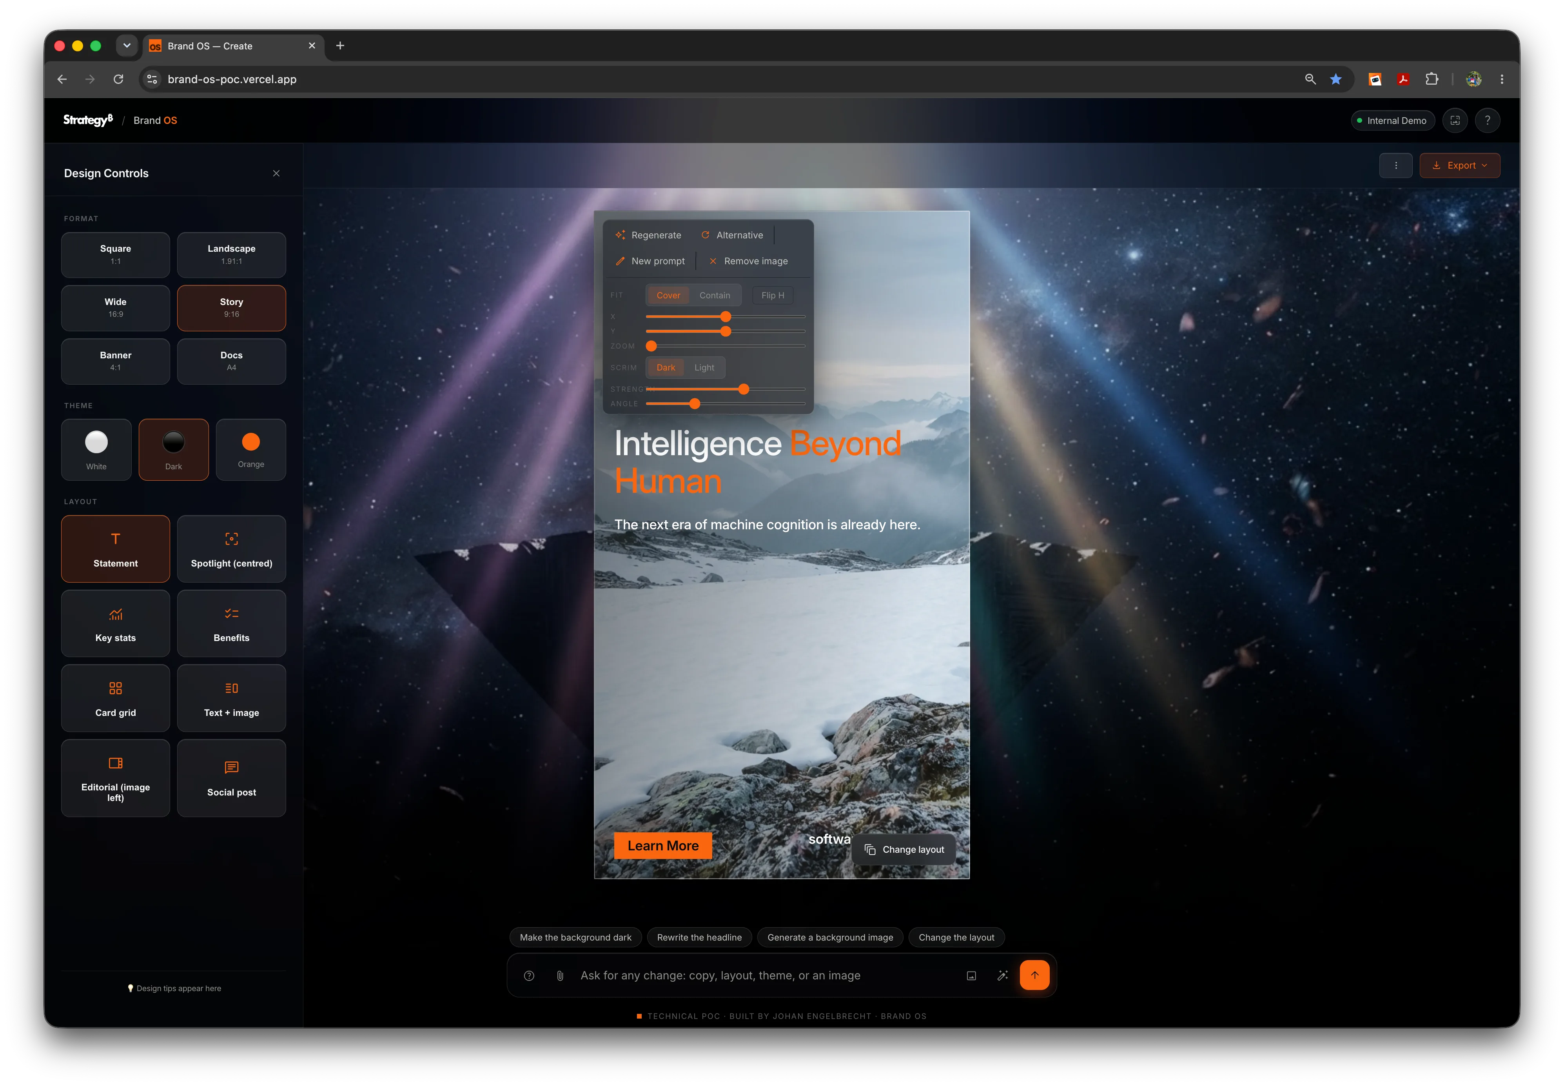1564x1086 pixels.
Task: Click the Change layout button
Action: click(904, 849)
